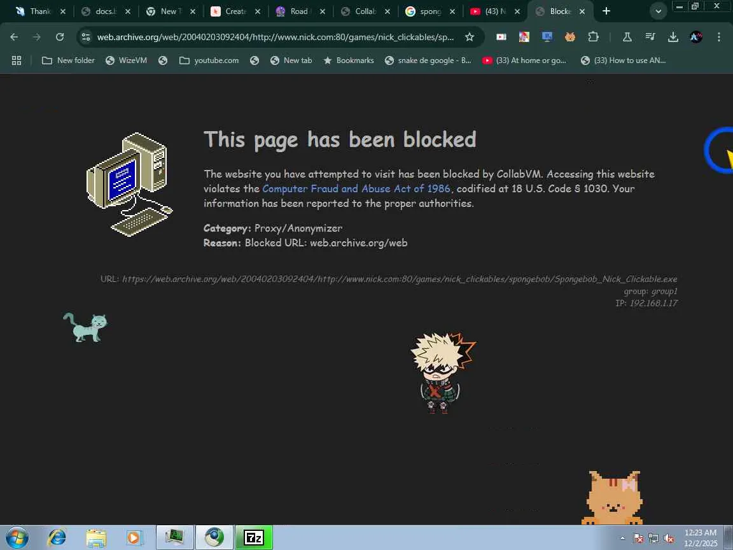Open site information icon in address bar
Image resolution: width=733 pixels, height=550 pixels.
pos(85,37)
